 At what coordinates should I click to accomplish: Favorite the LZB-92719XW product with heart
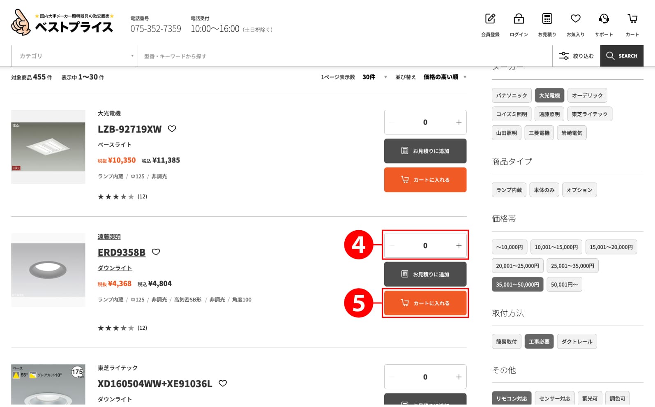pos(172,129)
